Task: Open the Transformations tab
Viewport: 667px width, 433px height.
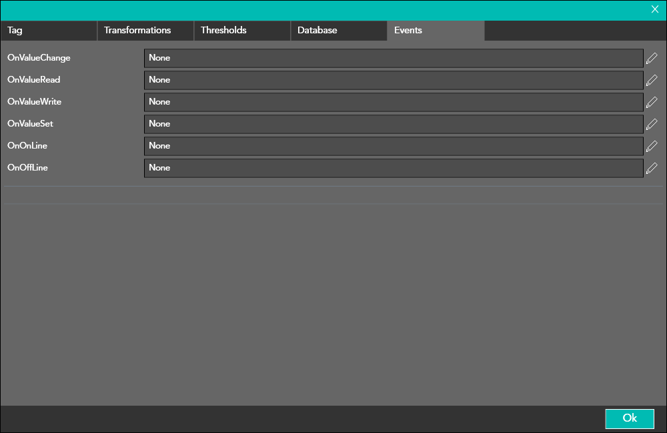Action: tap(145, 31)
